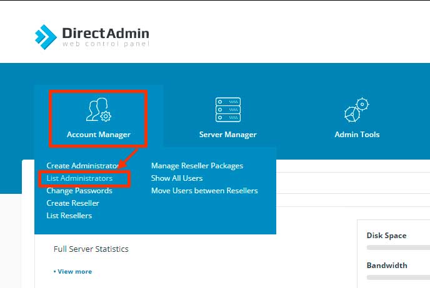Go to List Resellers

69,216
